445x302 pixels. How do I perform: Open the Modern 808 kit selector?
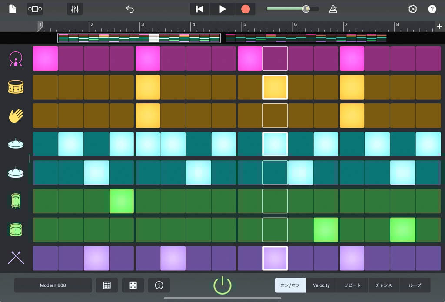coord(53,285)
